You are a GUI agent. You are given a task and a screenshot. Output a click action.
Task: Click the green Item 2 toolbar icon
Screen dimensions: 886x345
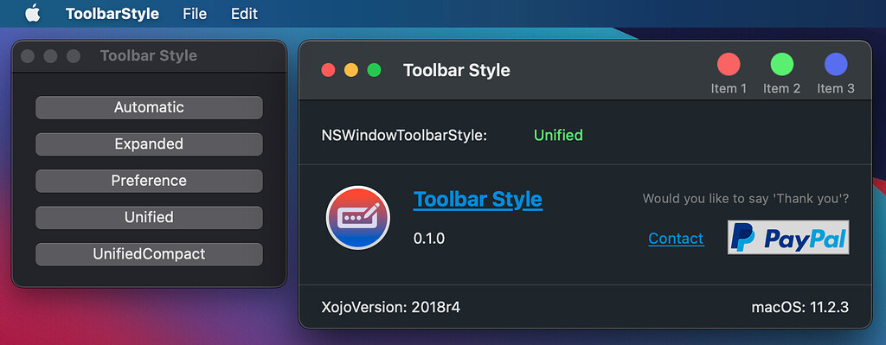[781, 64]
